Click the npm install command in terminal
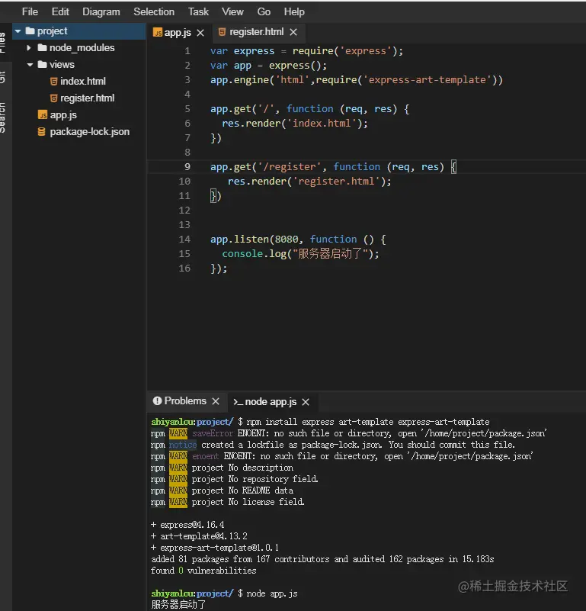The height and width of the screenshot is (611, 586). 368,422
